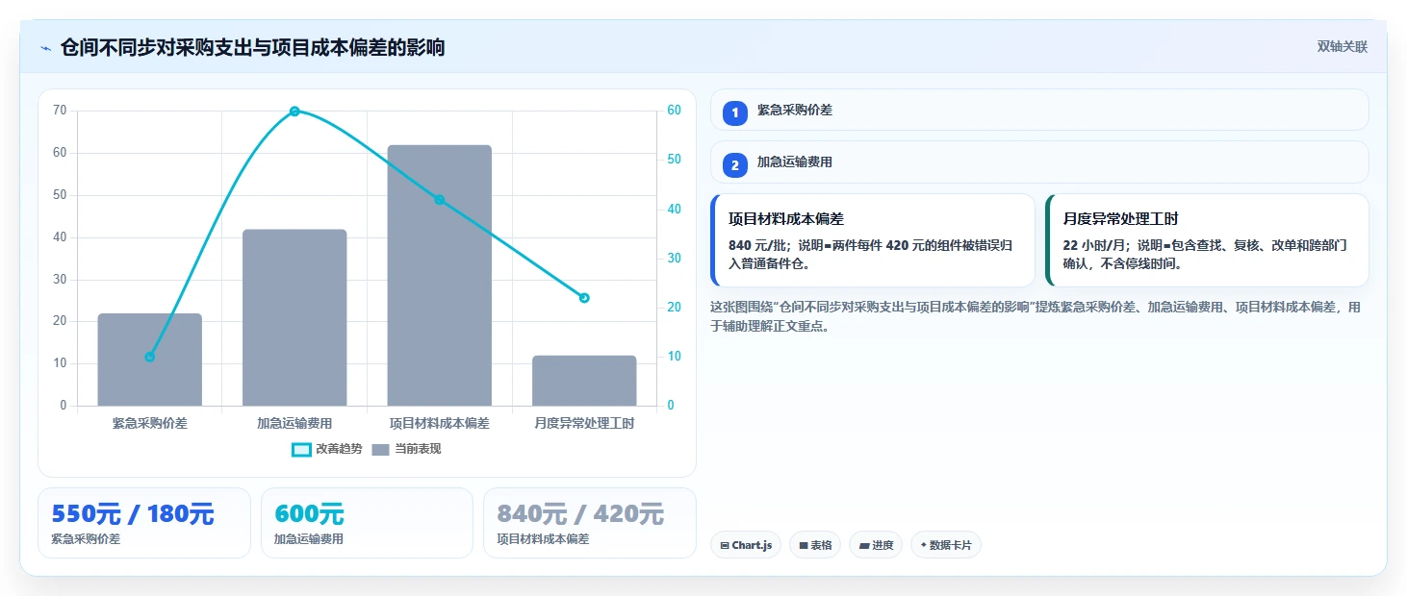
Task: Click the 月度异常处理工时 bar in chart
Action: 584,381
